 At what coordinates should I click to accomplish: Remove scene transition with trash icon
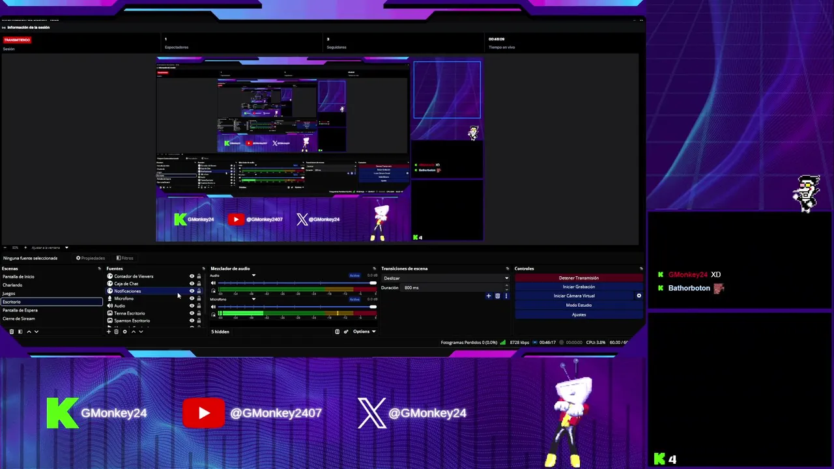[497, 296]
